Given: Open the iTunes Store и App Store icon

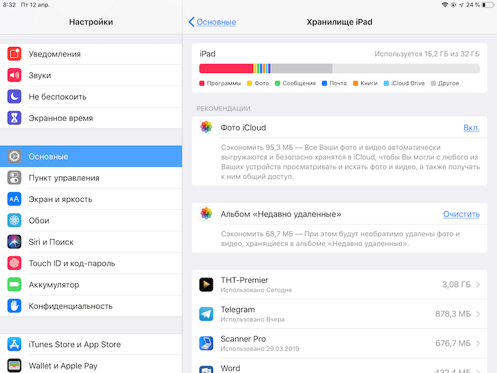Looking at the screenshot, I should click(15, 344).
